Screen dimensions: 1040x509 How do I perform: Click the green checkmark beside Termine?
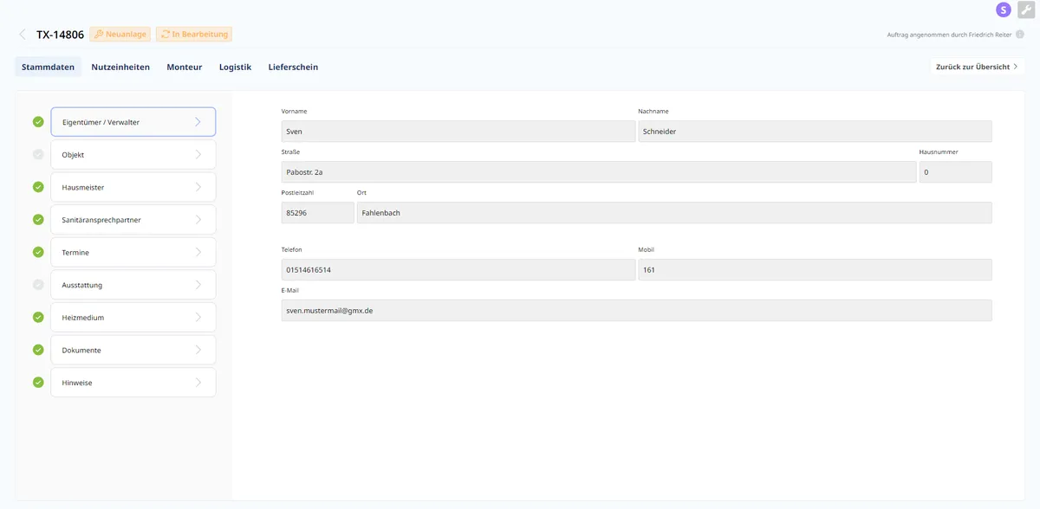38,252
